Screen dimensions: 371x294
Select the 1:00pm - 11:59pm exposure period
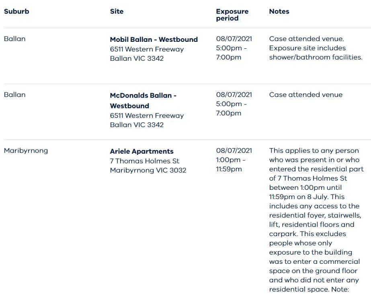(231, 164)
